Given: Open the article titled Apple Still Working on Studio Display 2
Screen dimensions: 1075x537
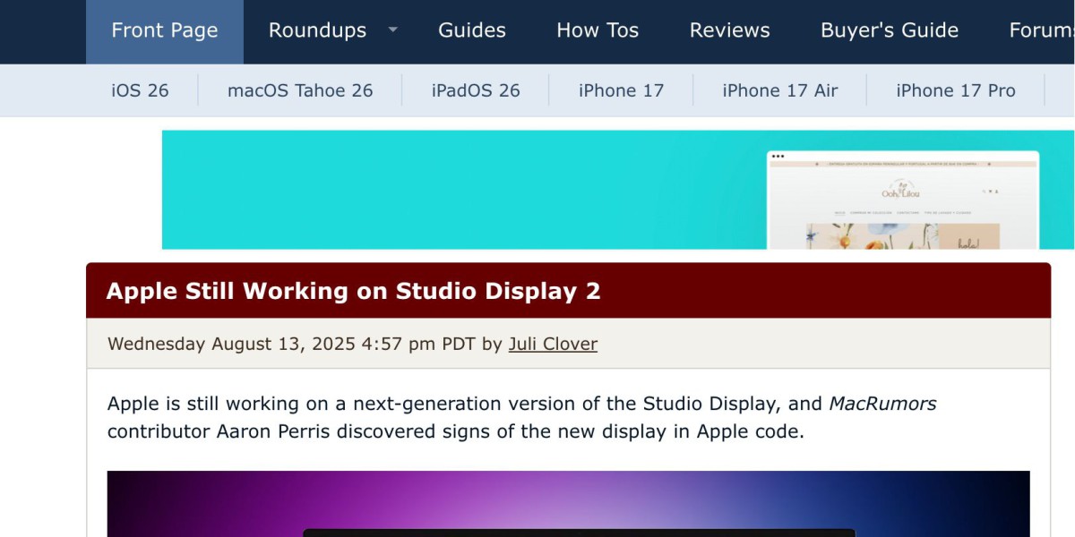Looking at the screenshot, I should pyautogui.click(x=354, y=291).
